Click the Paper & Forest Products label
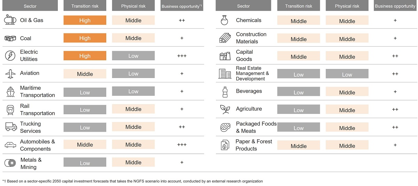This screenshot has width=418, height=186. point(254,145)
